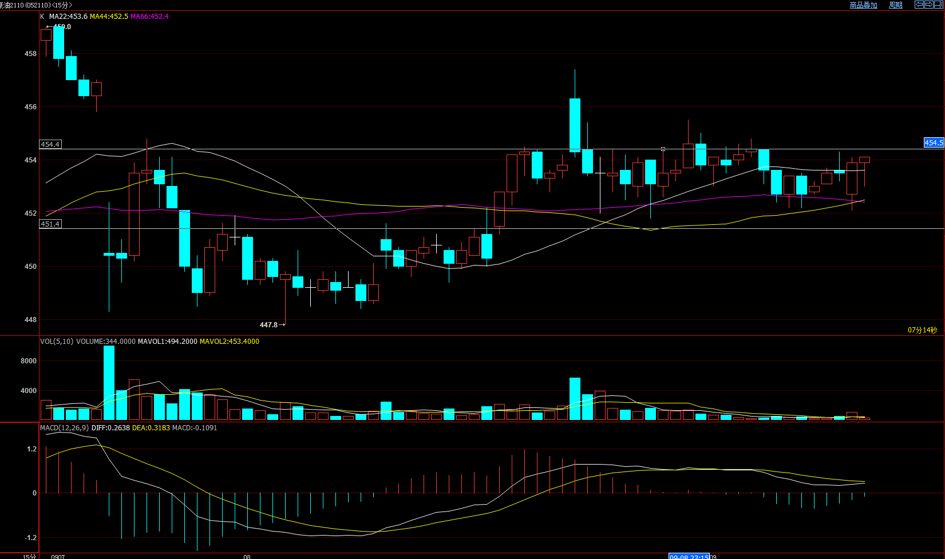Image resolution: width=945 pixels, height=559 pixels.
Task: Open the 周期 period link
Action: click(x=896, y=5)
